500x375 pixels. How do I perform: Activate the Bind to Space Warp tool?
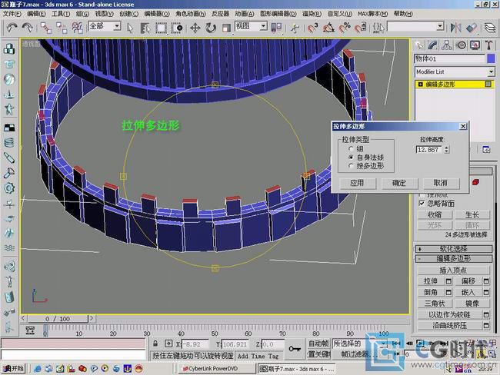[77, 28]
